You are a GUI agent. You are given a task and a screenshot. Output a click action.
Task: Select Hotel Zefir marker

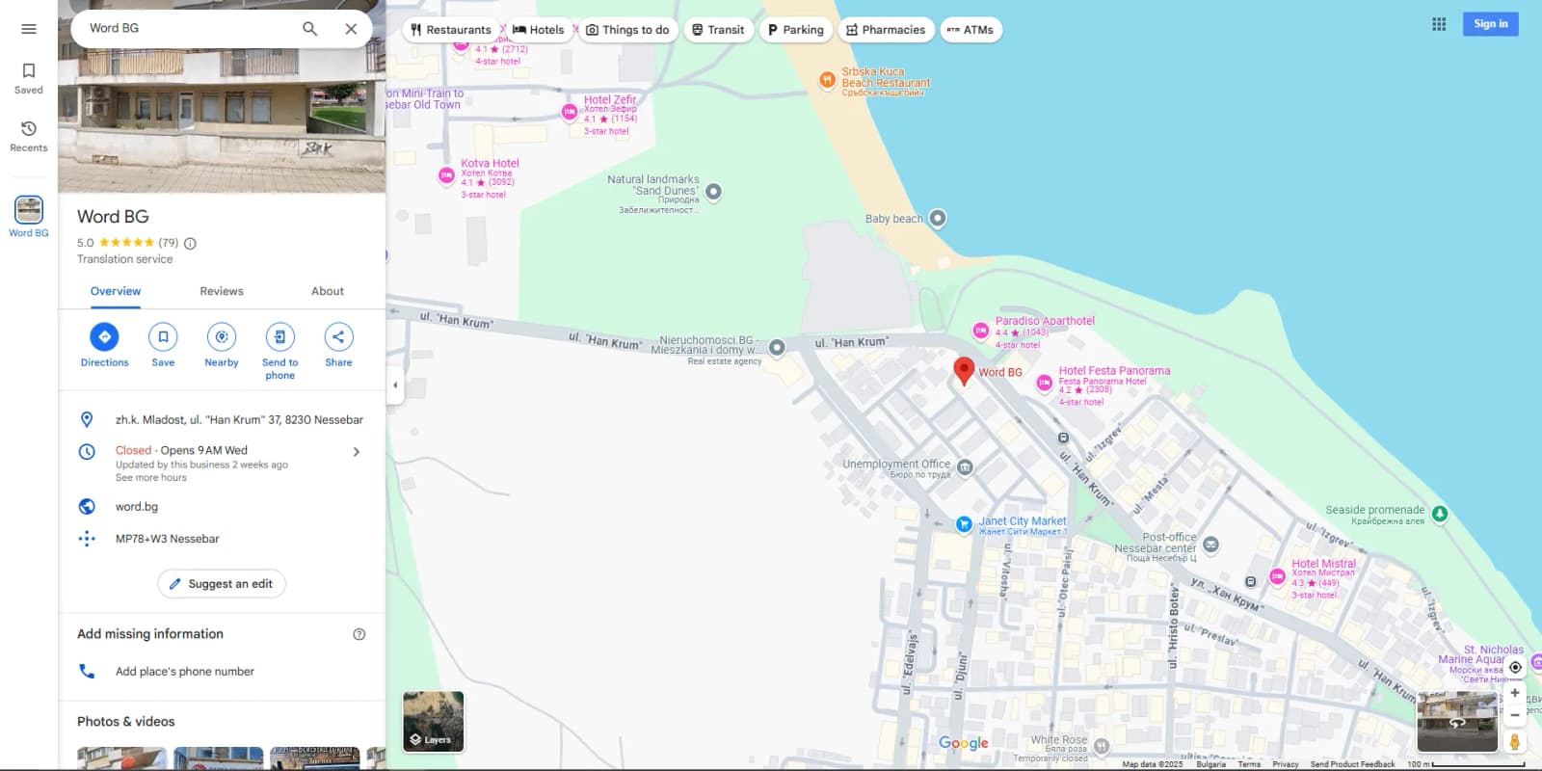[570, 113]
